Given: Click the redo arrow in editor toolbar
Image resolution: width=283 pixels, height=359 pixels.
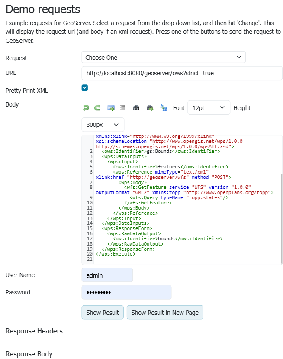Looking at the screenshot, I should pyautogui.click(x=97, y=108).
